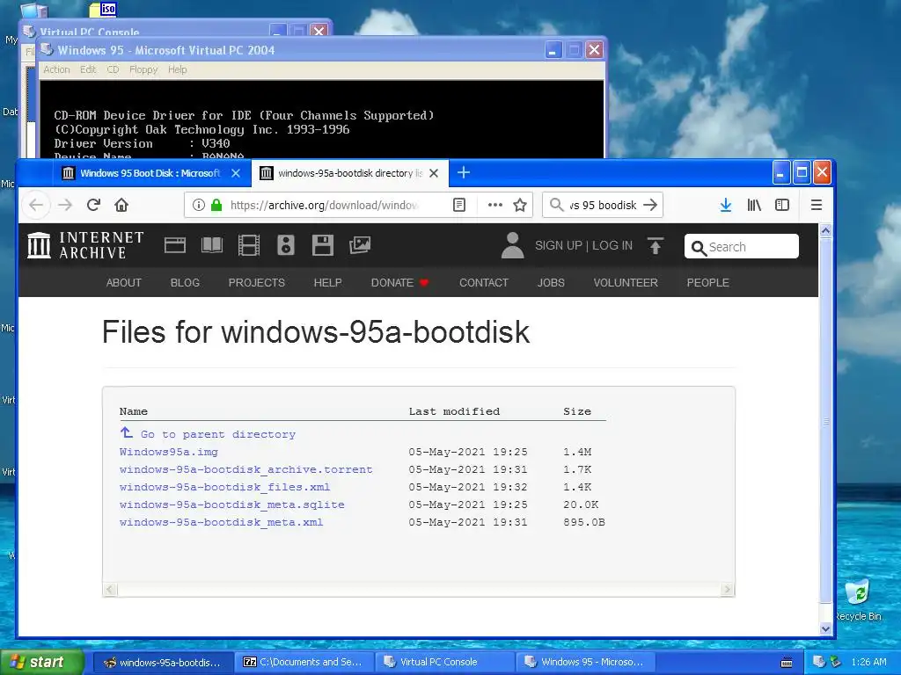
Task: Click the green padlock security icon
Action: click(216, 205)
